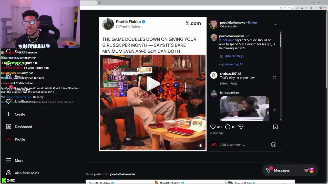Like the post with heart icon
This screenshot has width=328, height=184.
click(213, 127)
